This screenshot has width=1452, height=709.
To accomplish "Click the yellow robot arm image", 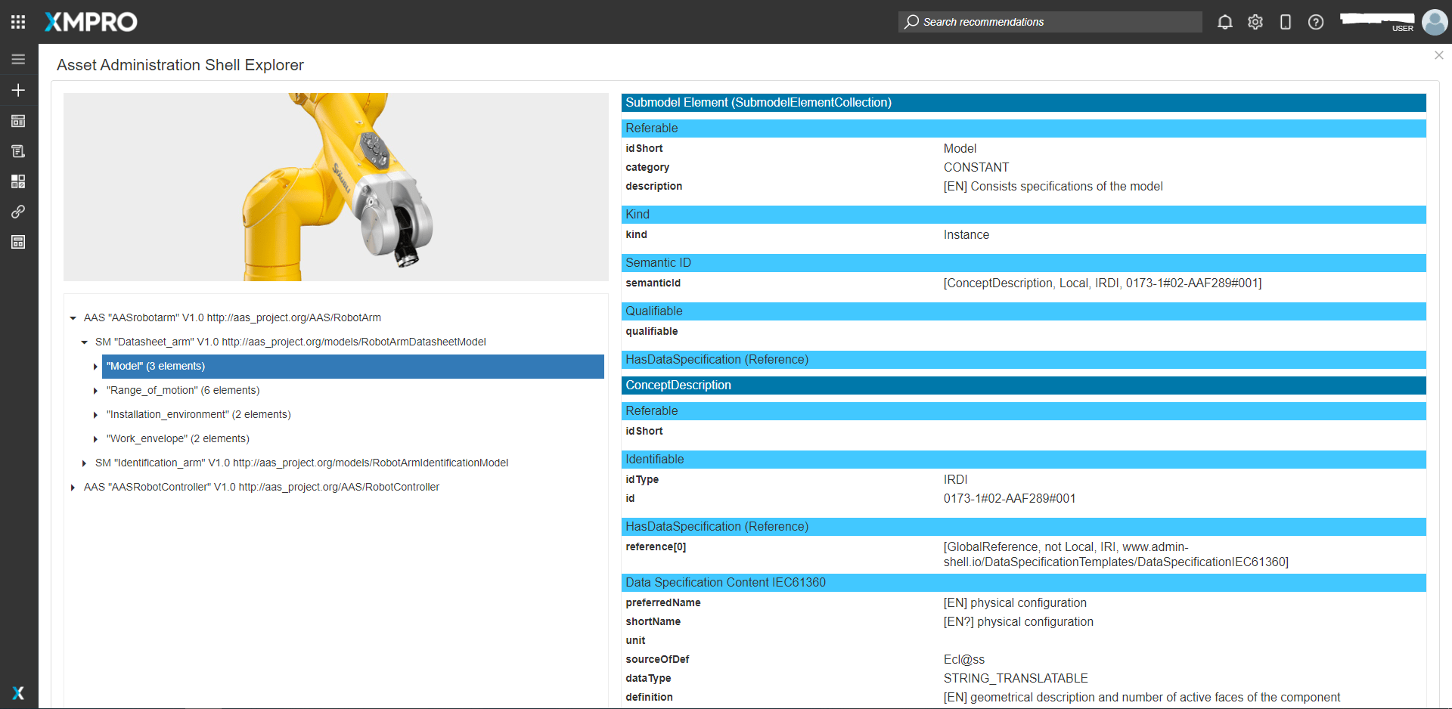I will [336, 187].
